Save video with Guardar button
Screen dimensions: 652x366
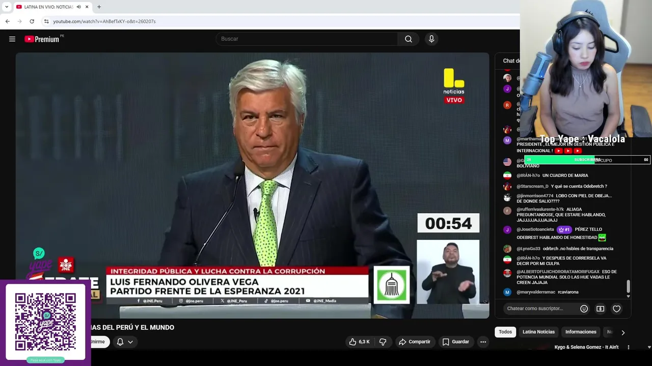(455, 342)
